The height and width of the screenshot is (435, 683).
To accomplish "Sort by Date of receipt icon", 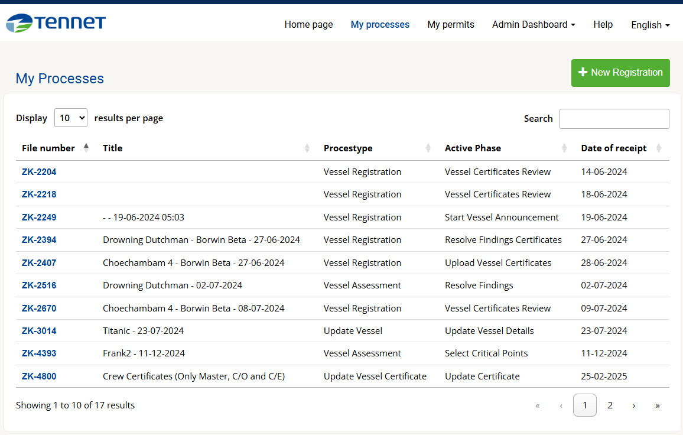I will (x=659, y=148).
